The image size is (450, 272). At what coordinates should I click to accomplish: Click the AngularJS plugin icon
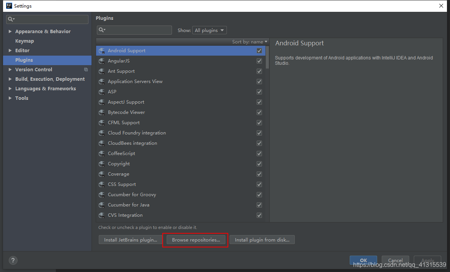pos(101,61)
